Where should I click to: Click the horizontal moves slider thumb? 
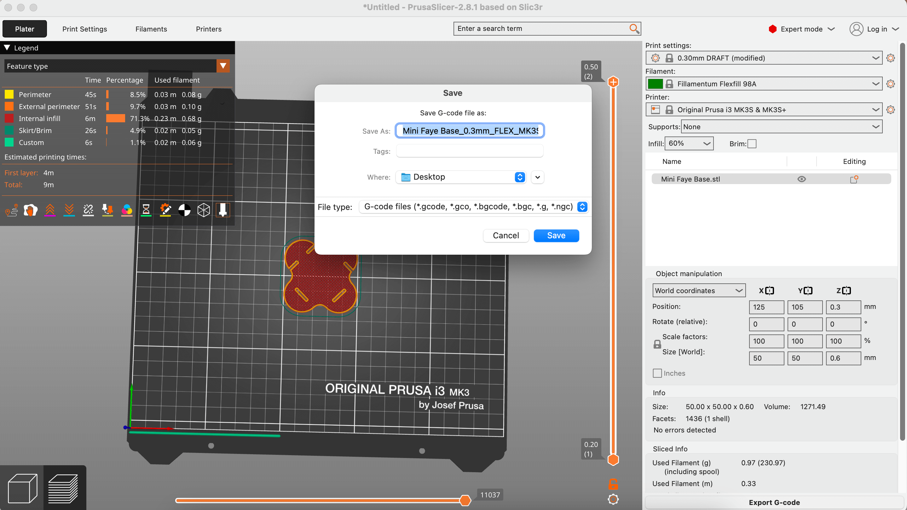coord(465,500)
